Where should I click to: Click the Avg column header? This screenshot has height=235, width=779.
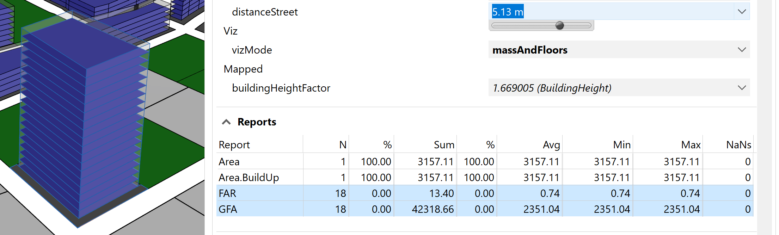click(x=551, y=145)
